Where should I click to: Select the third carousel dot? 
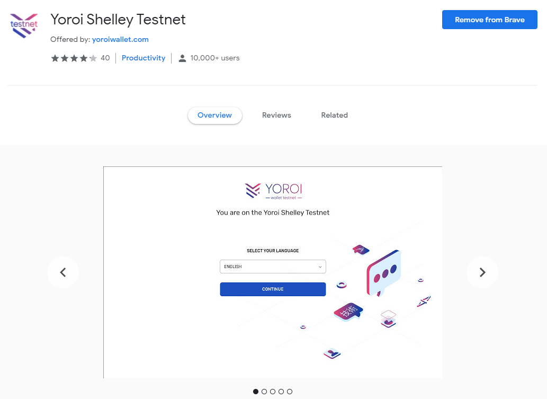[273, 392]
